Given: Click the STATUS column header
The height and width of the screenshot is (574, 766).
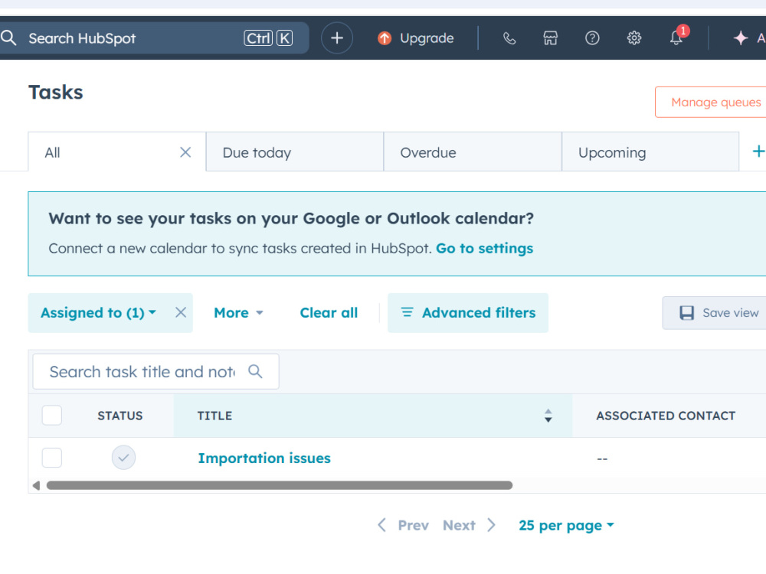Looking at the screenshot, I should [x=120, y=416].
